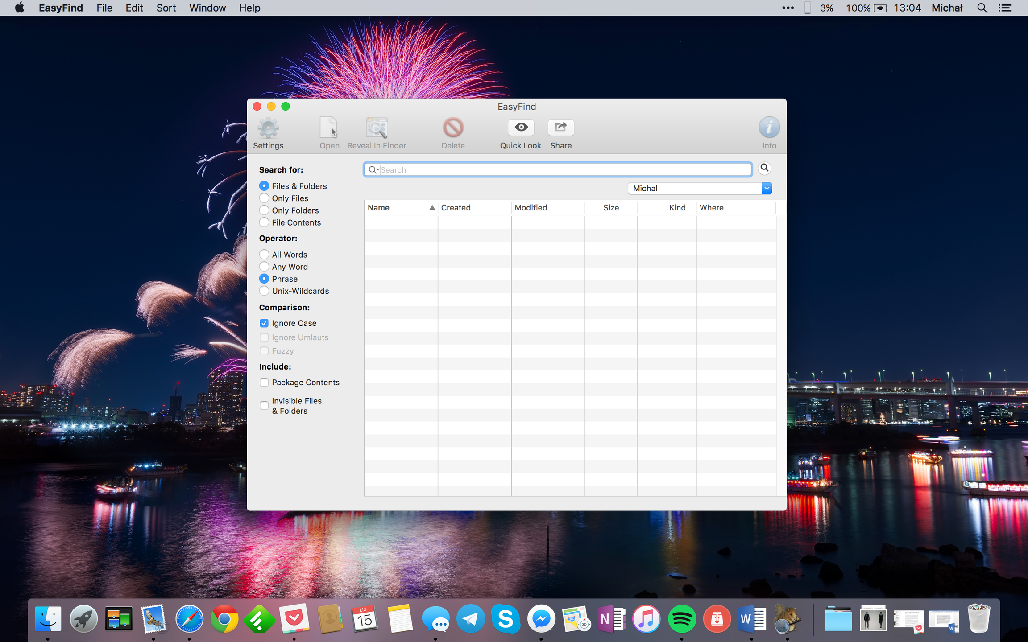Disable the Ignore Case checkbox
The height and width of the screenshot is (642, 1028).
click(264, 323)
